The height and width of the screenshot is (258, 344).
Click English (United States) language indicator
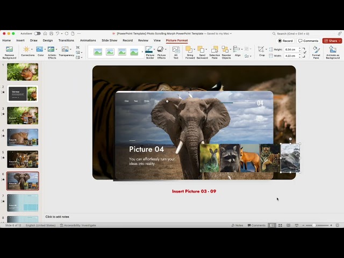[41, 225]
